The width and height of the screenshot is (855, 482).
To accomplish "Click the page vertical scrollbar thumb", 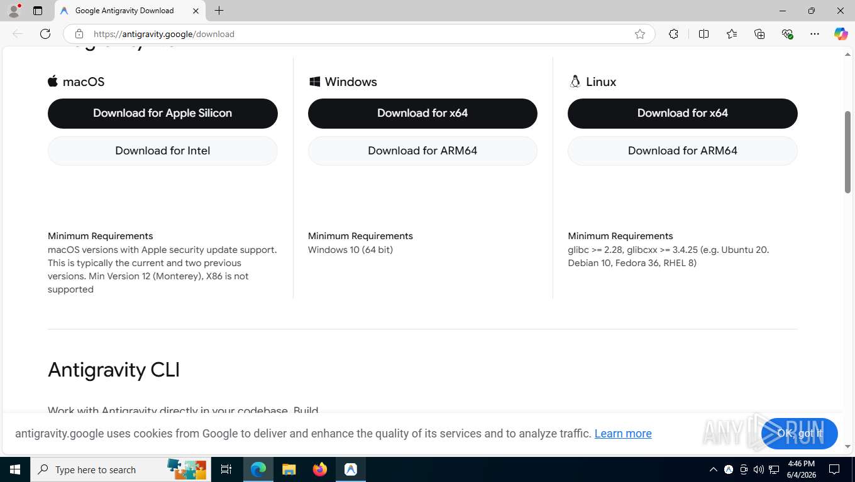I will pyautogui.click(x=848, y=152).
